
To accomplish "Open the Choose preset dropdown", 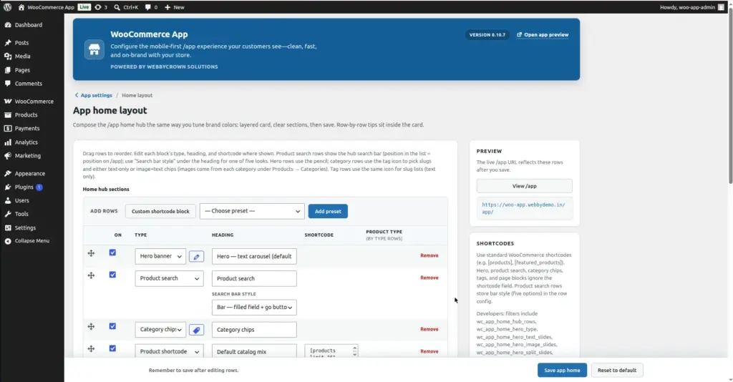I will tap(252, 211).
